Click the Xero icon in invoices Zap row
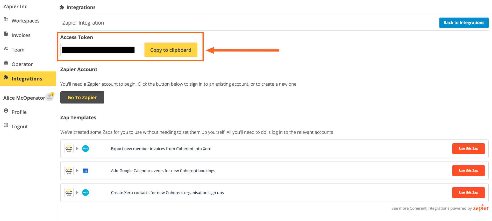Screen dimensions: 492x221 pos(85,149)
